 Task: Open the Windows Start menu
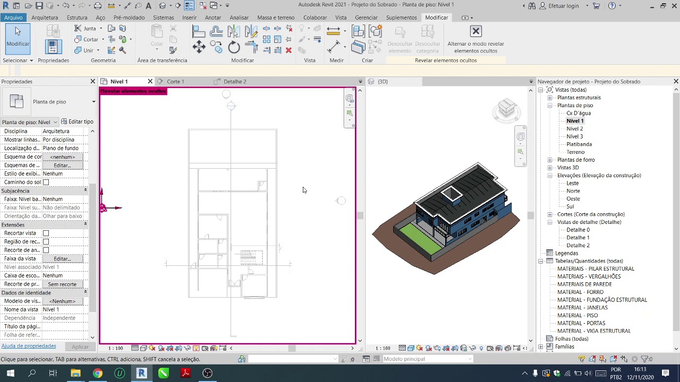pyautogui.click(x=10, y=373)
